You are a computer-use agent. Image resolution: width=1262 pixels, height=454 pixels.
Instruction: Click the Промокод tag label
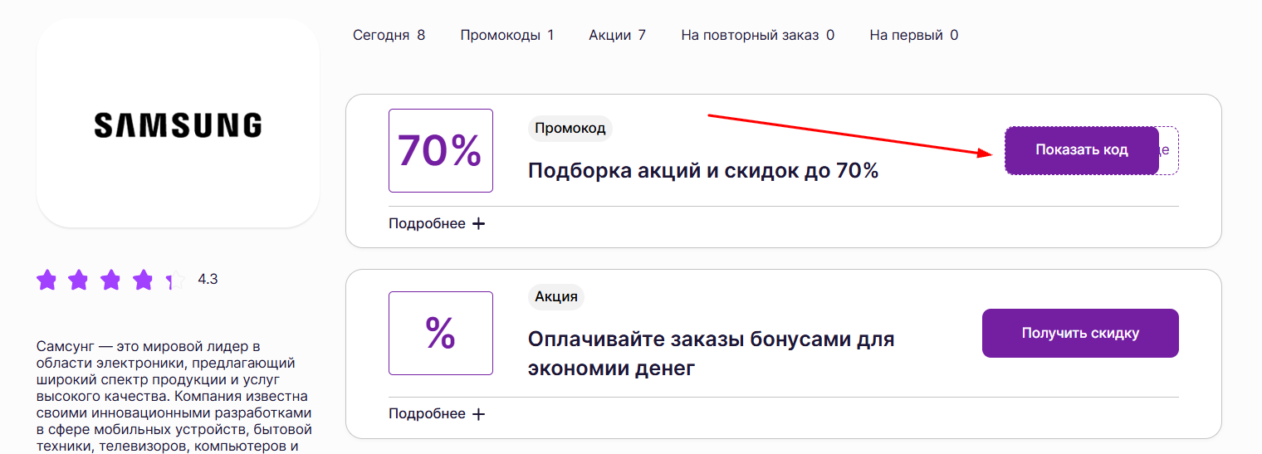[570, 128]
